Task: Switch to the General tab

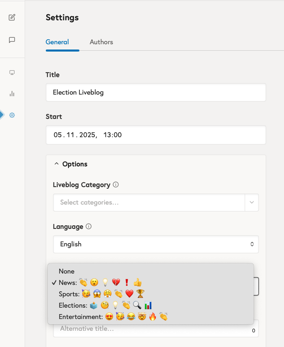Action: (57, 42)
